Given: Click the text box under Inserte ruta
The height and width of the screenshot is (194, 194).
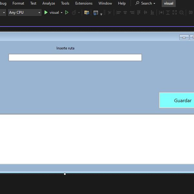Looking at the screenshot, I should pyautogui.click(x=75, y=58).
